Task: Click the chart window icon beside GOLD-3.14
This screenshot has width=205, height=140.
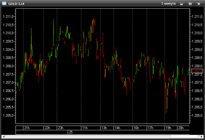Action: (4, 3)
